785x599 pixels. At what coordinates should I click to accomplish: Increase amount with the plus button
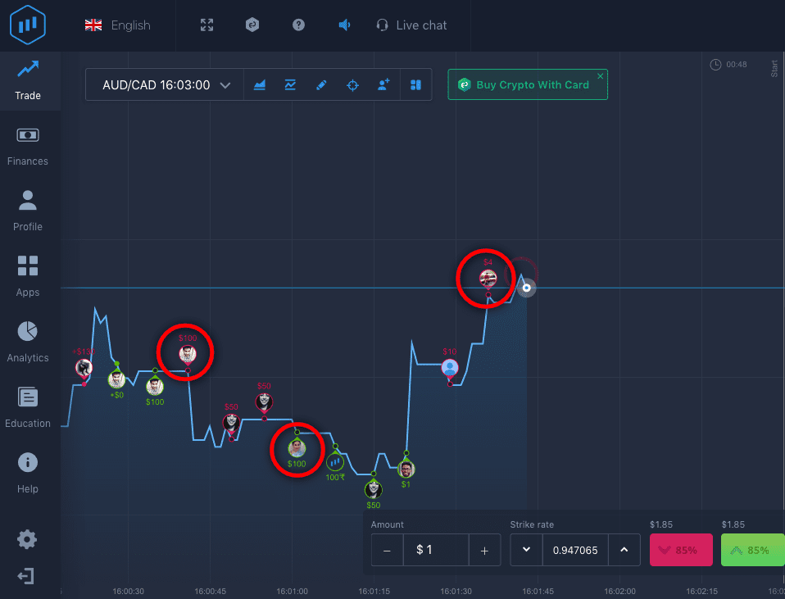(484, 550)
